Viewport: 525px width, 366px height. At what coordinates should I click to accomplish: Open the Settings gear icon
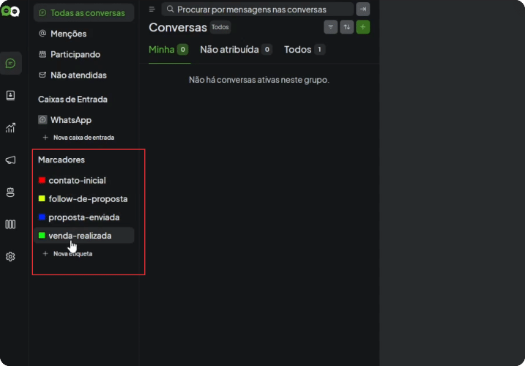(x=10, y=256)
